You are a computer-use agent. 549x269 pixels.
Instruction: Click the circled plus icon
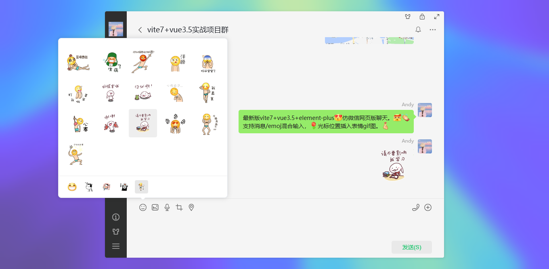[428, 207]
